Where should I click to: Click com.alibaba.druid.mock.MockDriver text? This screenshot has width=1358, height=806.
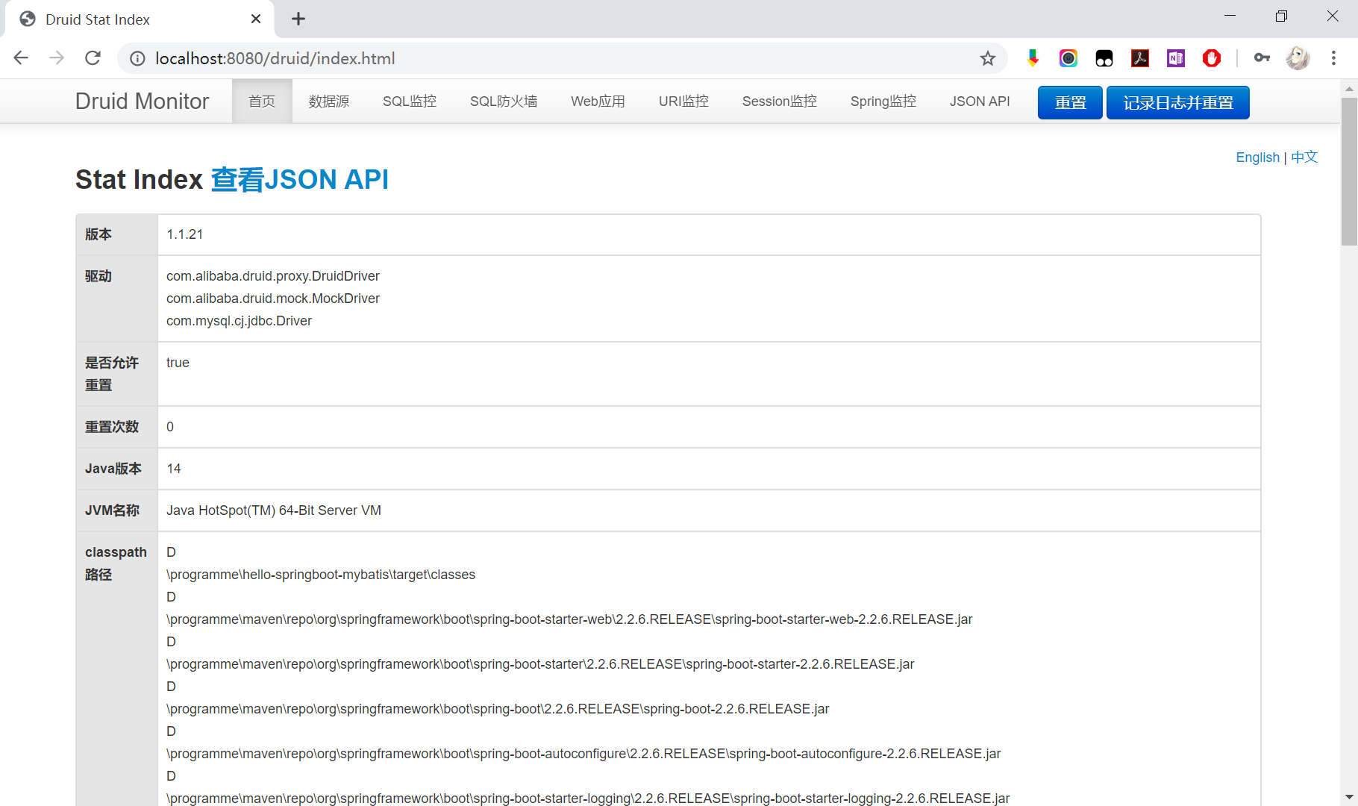[x=273, y=299]
